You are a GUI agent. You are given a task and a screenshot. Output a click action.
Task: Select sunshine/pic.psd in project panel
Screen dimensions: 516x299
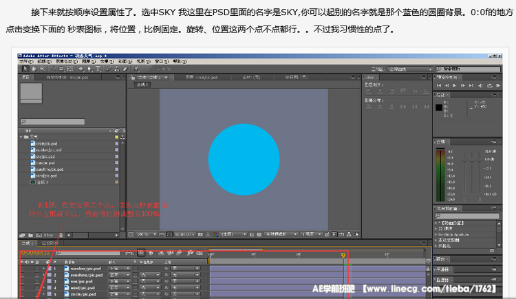click(x=50, y=169)
